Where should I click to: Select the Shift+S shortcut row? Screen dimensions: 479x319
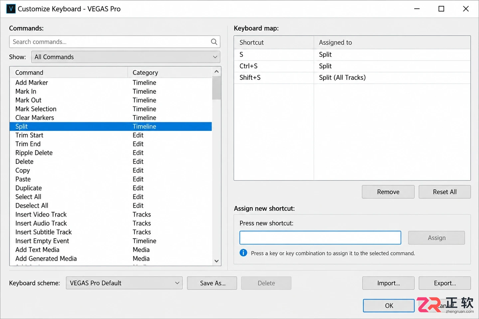352,77
